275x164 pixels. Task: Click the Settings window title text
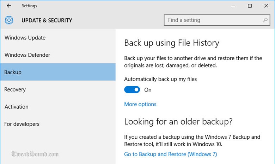pos(30,6)
